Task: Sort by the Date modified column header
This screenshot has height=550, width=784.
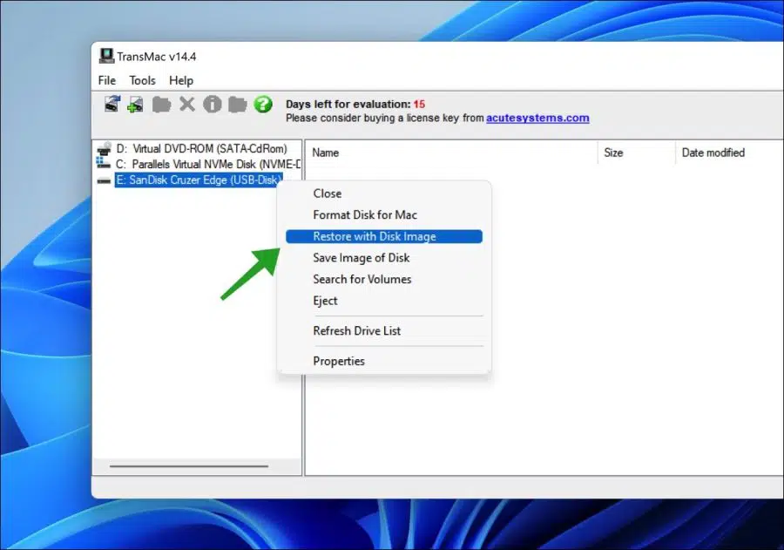Action: pyautogui.click(x=729, y=153)
